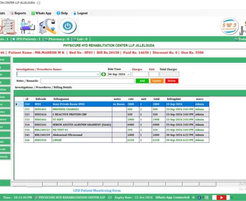Click the Facebook icon in status bar
The height and width of the screenshot is (201, 246).
pyautogui.click(x=199, y=198)
